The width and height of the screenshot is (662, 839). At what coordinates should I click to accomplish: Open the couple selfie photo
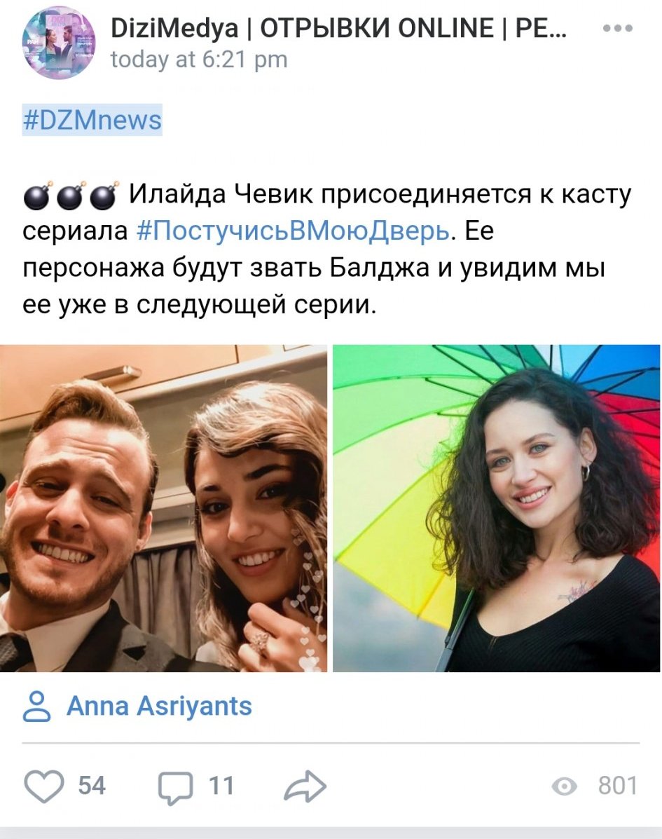click(x=164, y=508)
